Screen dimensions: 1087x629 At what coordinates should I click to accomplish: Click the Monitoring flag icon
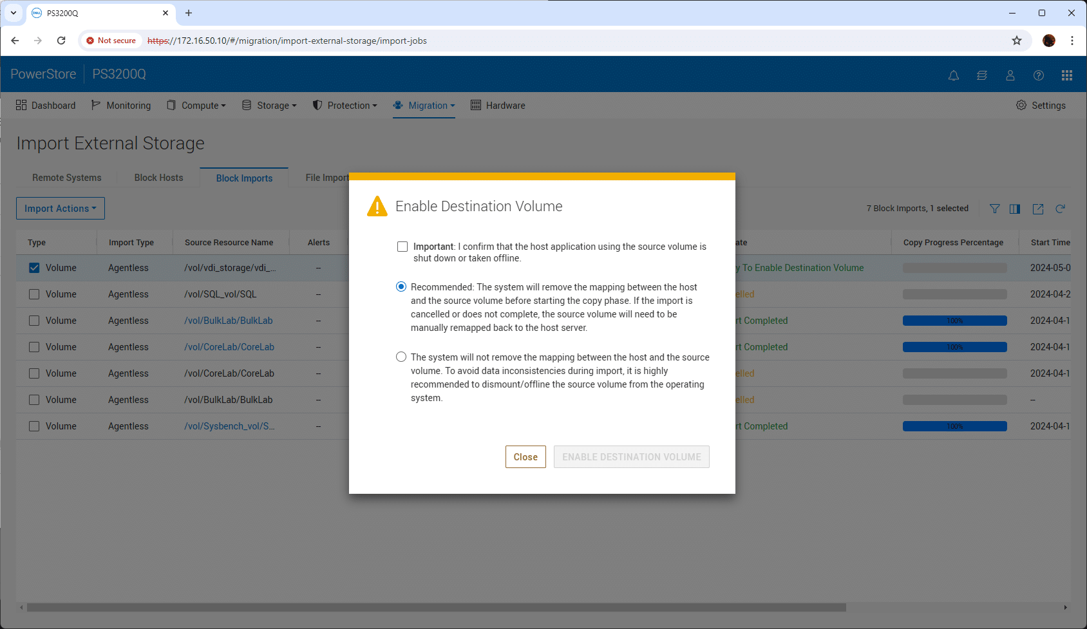[96, 105]
